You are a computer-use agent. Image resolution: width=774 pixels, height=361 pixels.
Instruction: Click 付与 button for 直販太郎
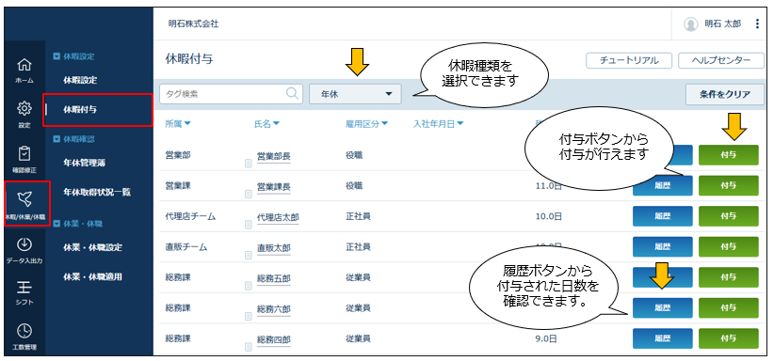tap(729, 246)
